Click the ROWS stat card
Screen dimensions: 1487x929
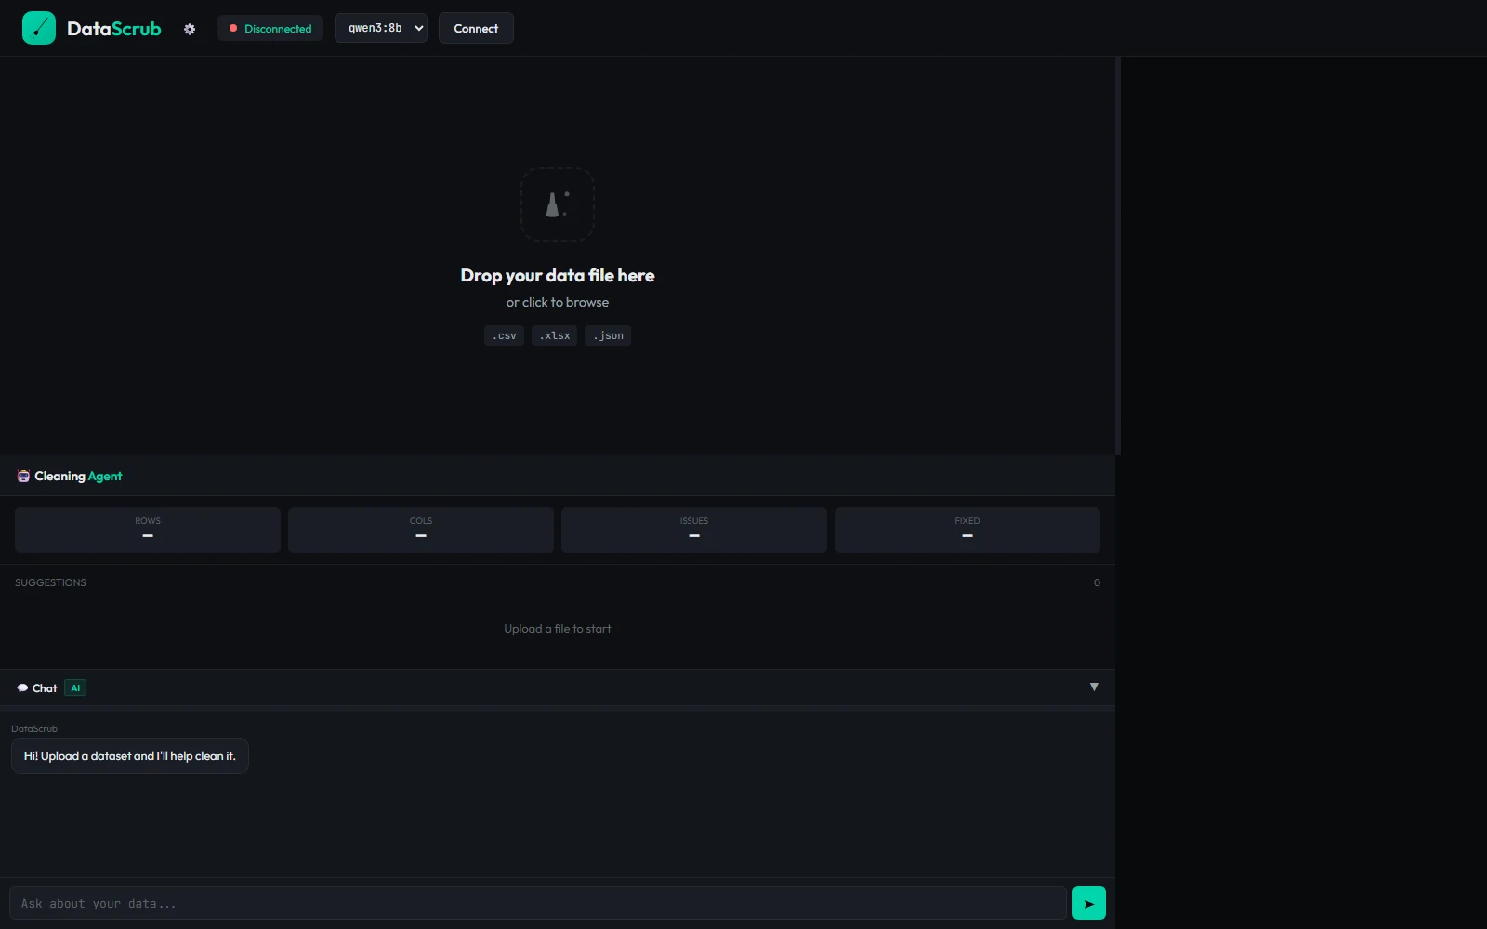pyautogui.click(x=148, y=530)
